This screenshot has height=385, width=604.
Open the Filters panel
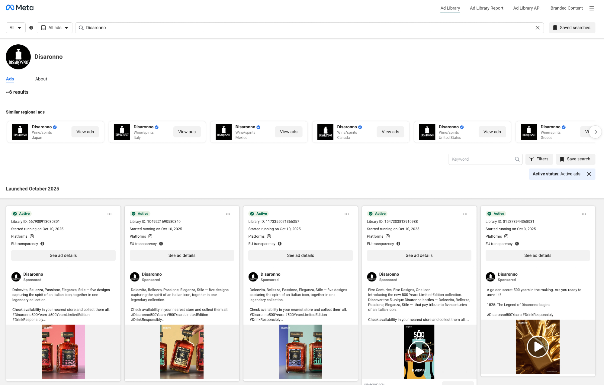pyautogui.click(x=539, y=159)
